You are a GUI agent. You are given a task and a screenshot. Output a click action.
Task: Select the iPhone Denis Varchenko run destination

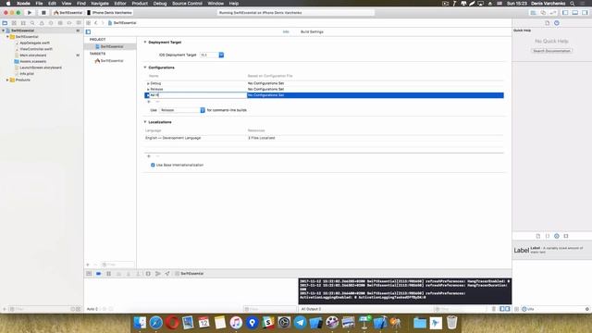click(x=109, y=12)
